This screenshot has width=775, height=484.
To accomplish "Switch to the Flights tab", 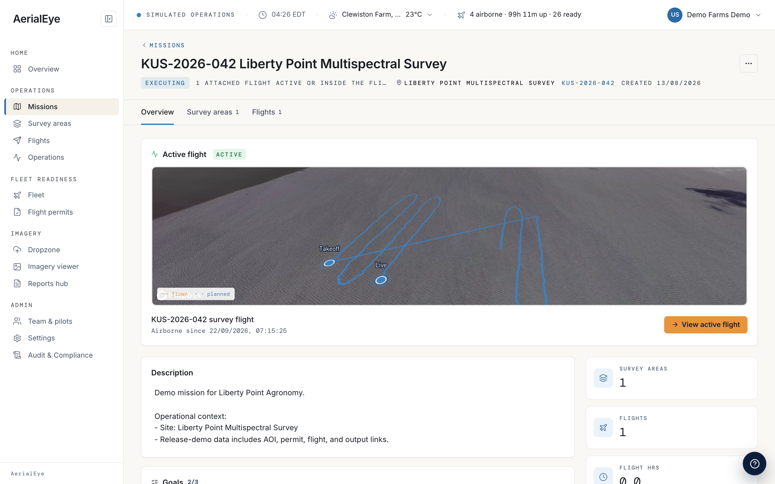I will point(267,112).
